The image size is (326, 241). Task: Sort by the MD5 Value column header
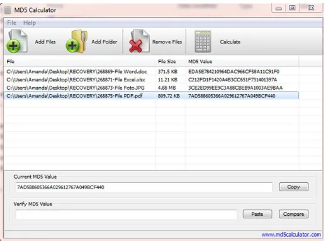[x=242, y=61]
